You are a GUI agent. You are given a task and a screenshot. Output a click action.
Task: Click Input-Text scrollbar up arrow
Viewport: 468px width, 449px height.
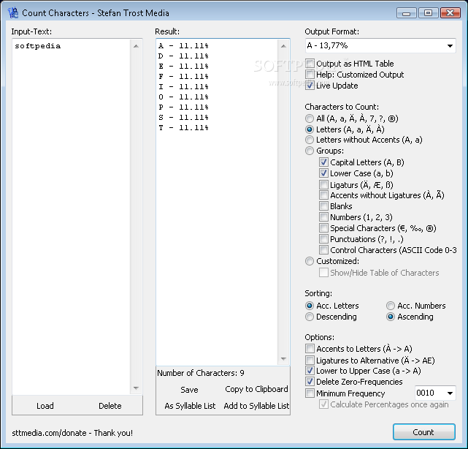(136, 46)
